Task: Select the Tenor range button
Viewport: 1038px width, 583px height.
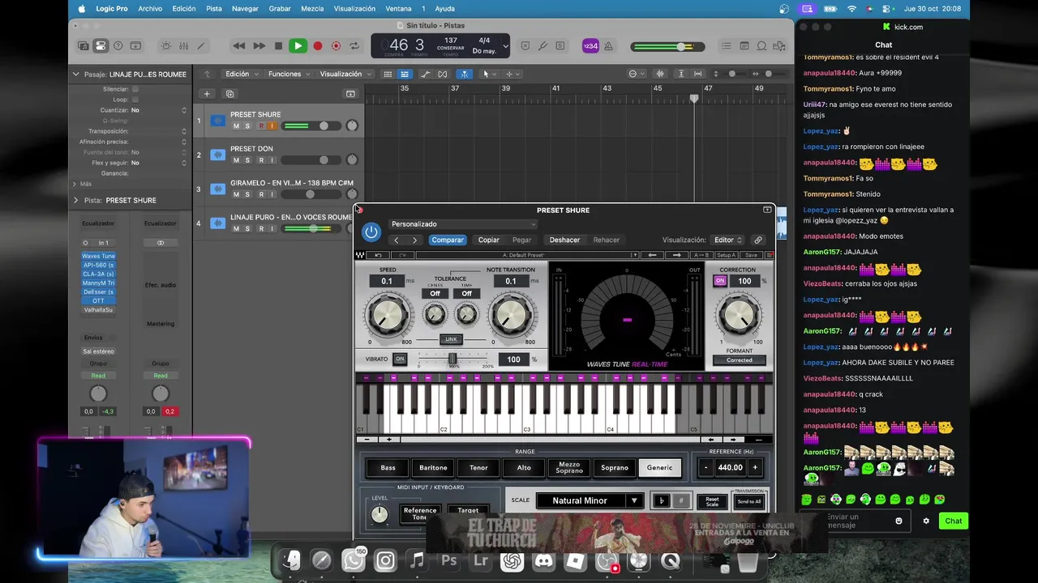Action: [x=478, y=467]
